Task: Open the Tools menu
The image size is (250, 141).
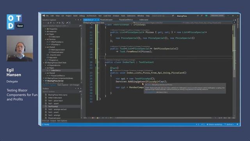Action: [123, 16]
